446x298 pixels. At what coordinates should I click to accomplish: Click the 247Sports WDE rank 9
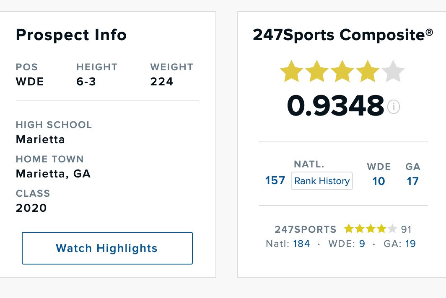click(362, 244)
